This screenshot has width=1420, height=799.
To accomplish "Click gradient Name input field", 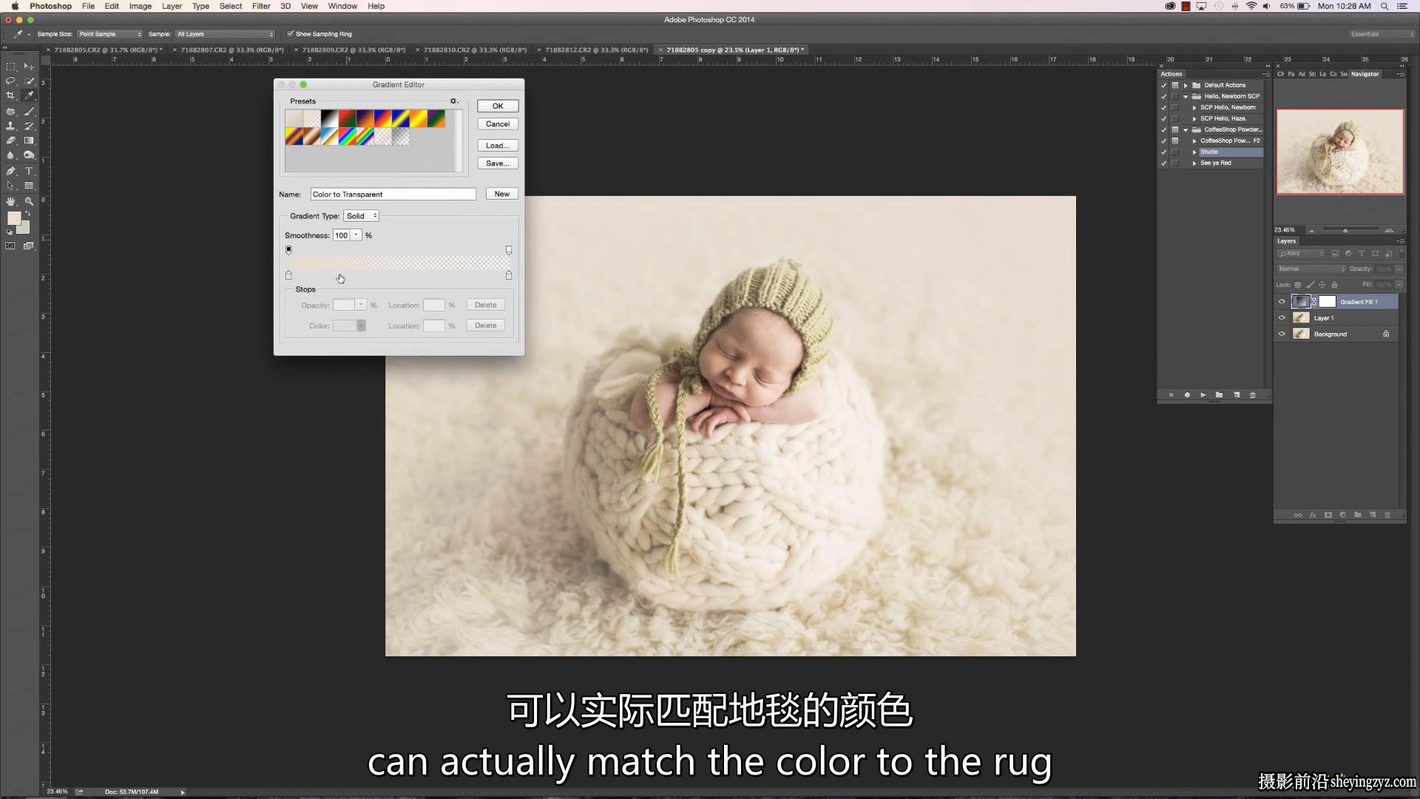I will coord(393,194).
